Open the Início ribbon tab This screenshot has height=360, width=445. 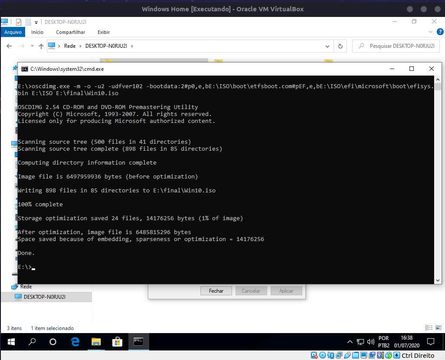click(37, 32)
